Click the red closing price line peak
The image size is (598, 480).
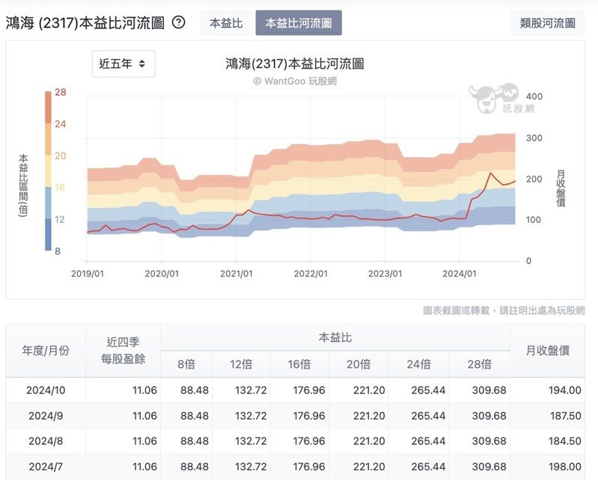[x=490, y=173]
